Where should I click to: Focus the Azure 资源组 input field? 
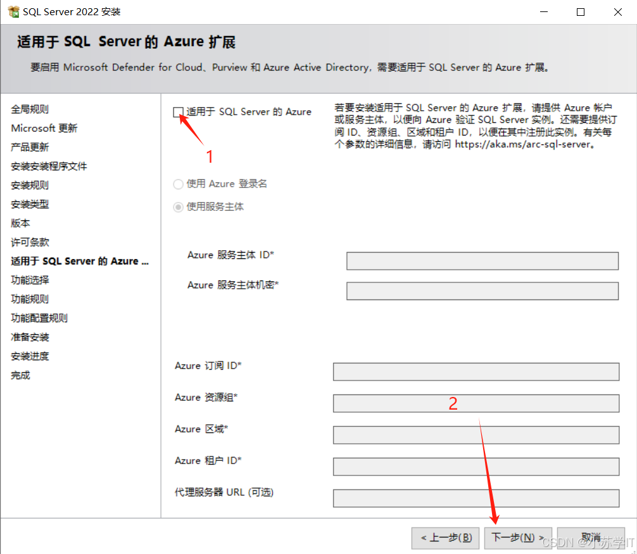(476, 403)
